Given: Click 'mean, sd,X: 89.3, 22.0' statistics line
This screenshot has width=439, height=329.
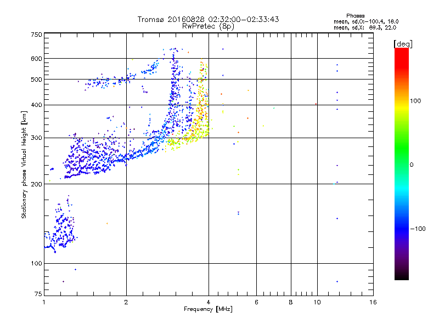Looking at the screenshot, I should 365,27.
